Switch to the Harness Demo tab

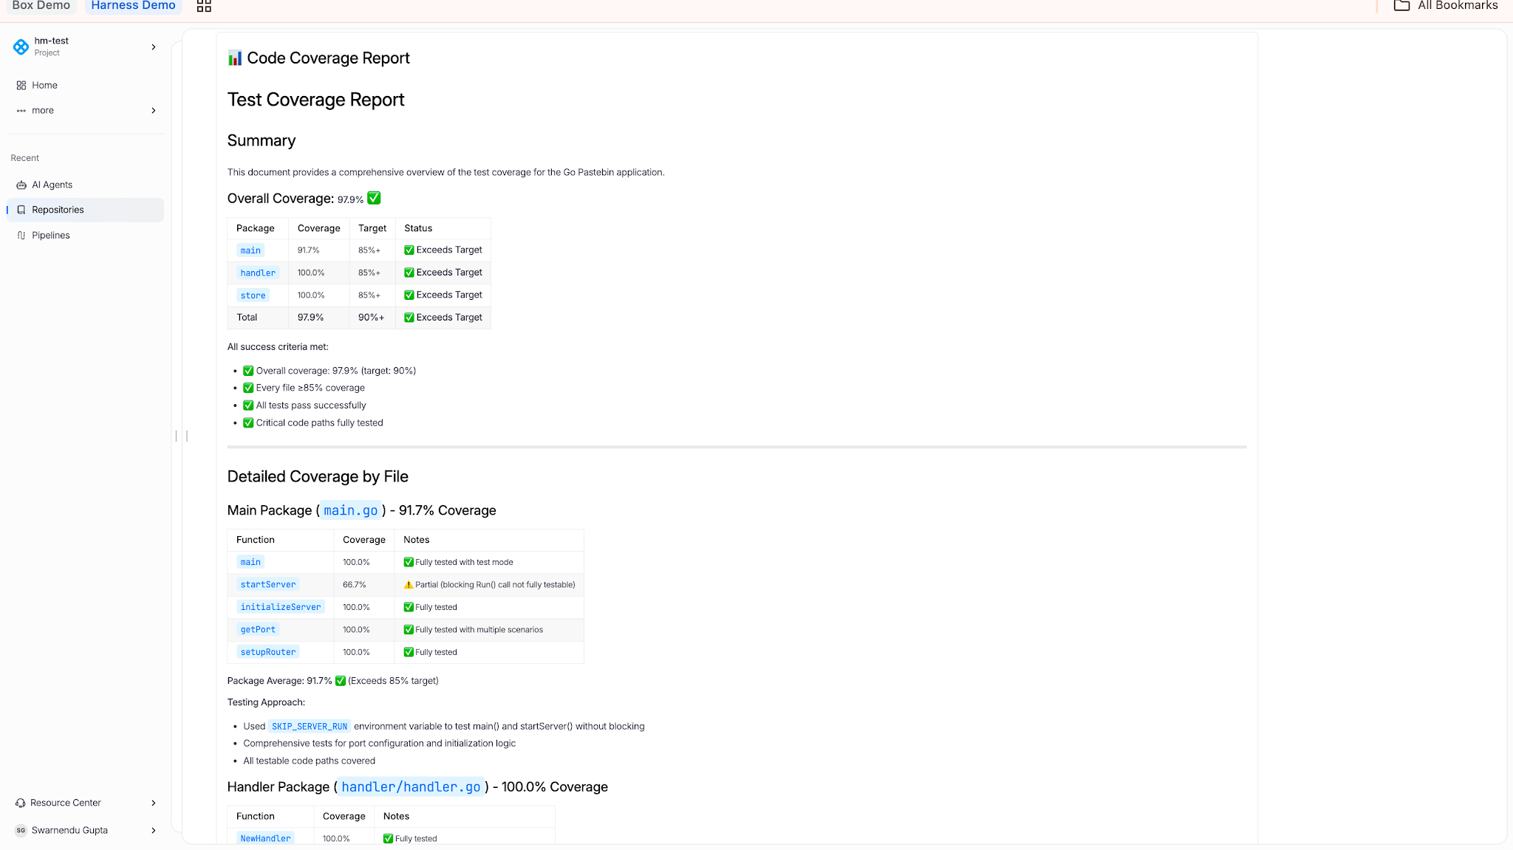point(133,6)
